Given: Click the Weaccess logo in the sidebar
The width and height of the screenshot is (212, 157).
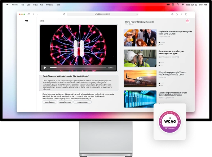Looking at the screenshot, I should point(27,21).
